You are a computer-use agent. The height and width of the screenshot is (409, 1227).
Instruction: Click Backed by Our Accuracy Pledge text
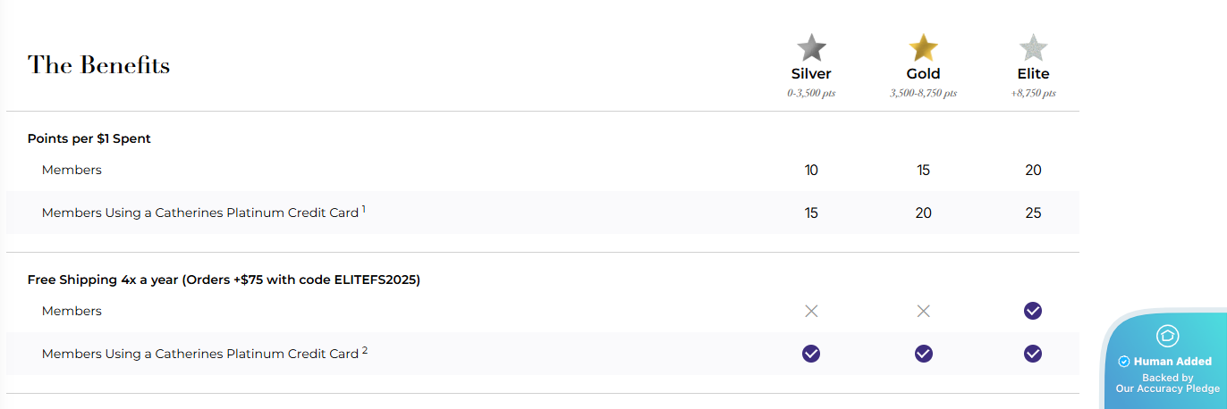tap(1167, 383)
